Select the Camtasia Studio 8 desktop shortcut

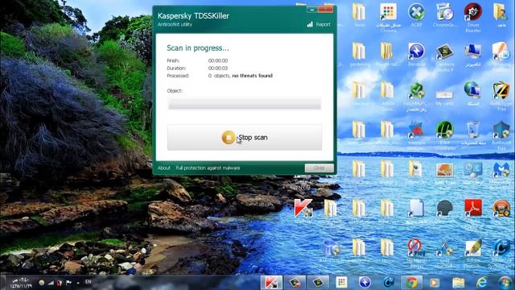pos(444,52)
